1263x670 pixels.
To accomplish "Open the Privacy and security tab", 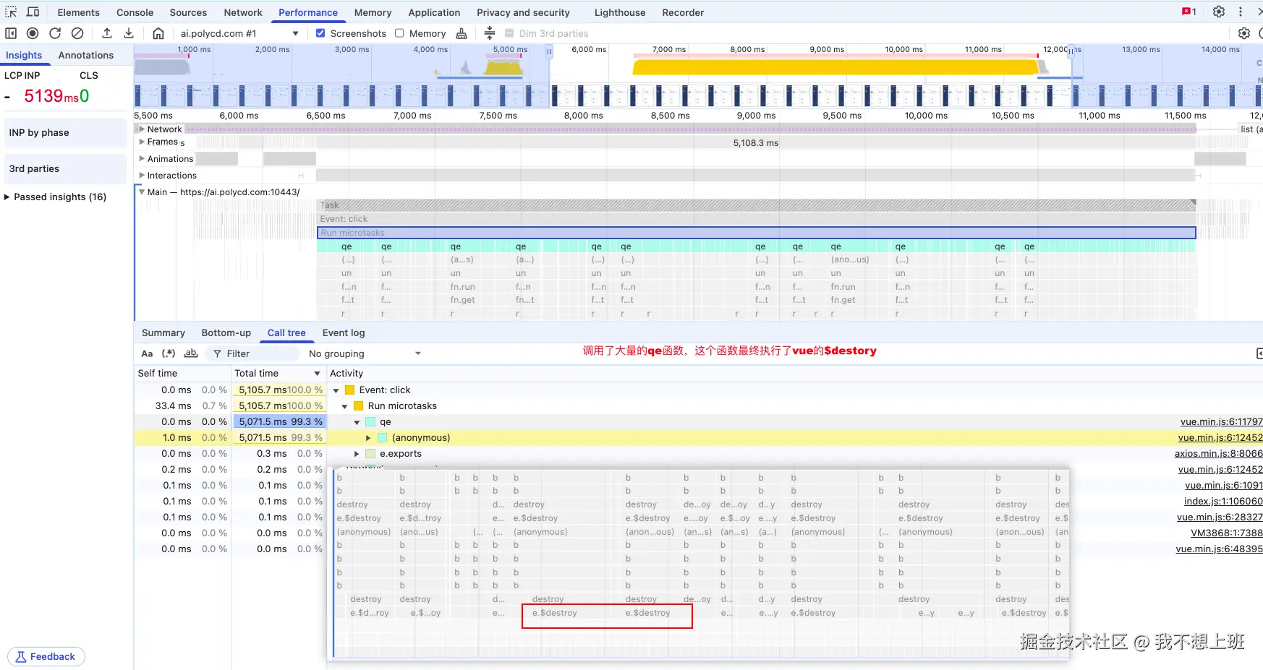I will tap(523, 12).
